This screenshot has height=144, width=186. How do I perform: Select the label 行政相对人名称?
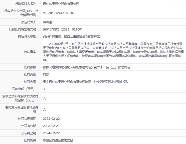25,4
